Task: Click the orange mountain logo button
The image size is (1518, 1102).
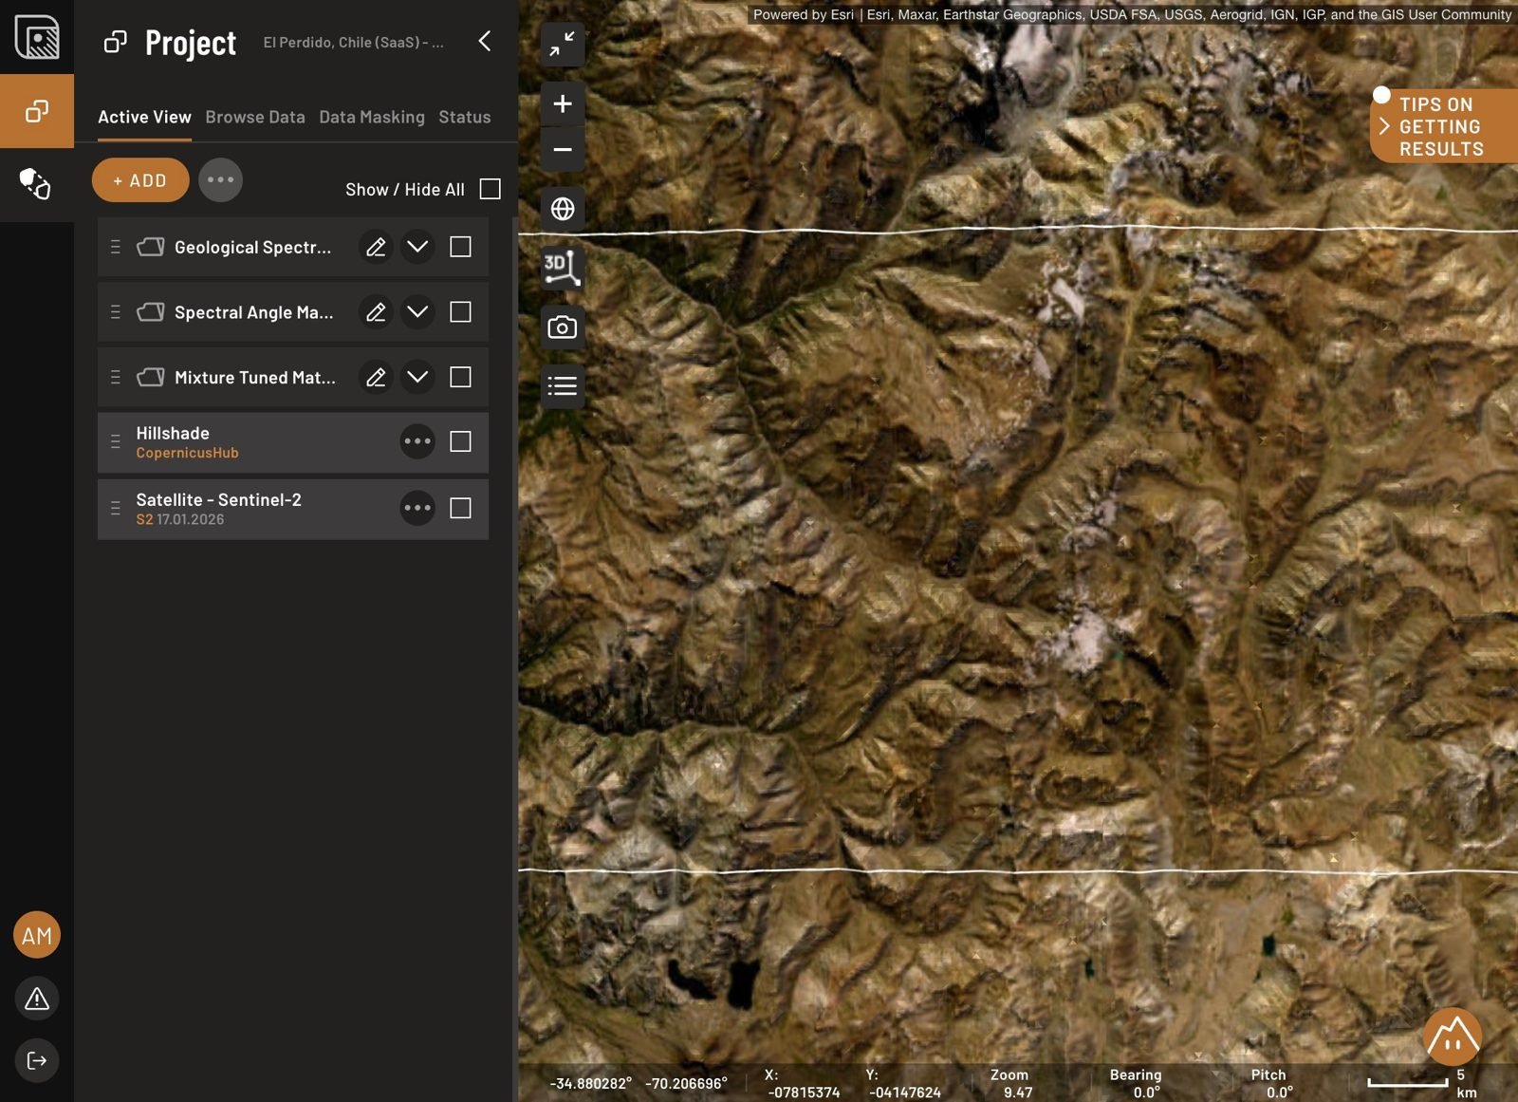Action: [x=1452, y=1037]
